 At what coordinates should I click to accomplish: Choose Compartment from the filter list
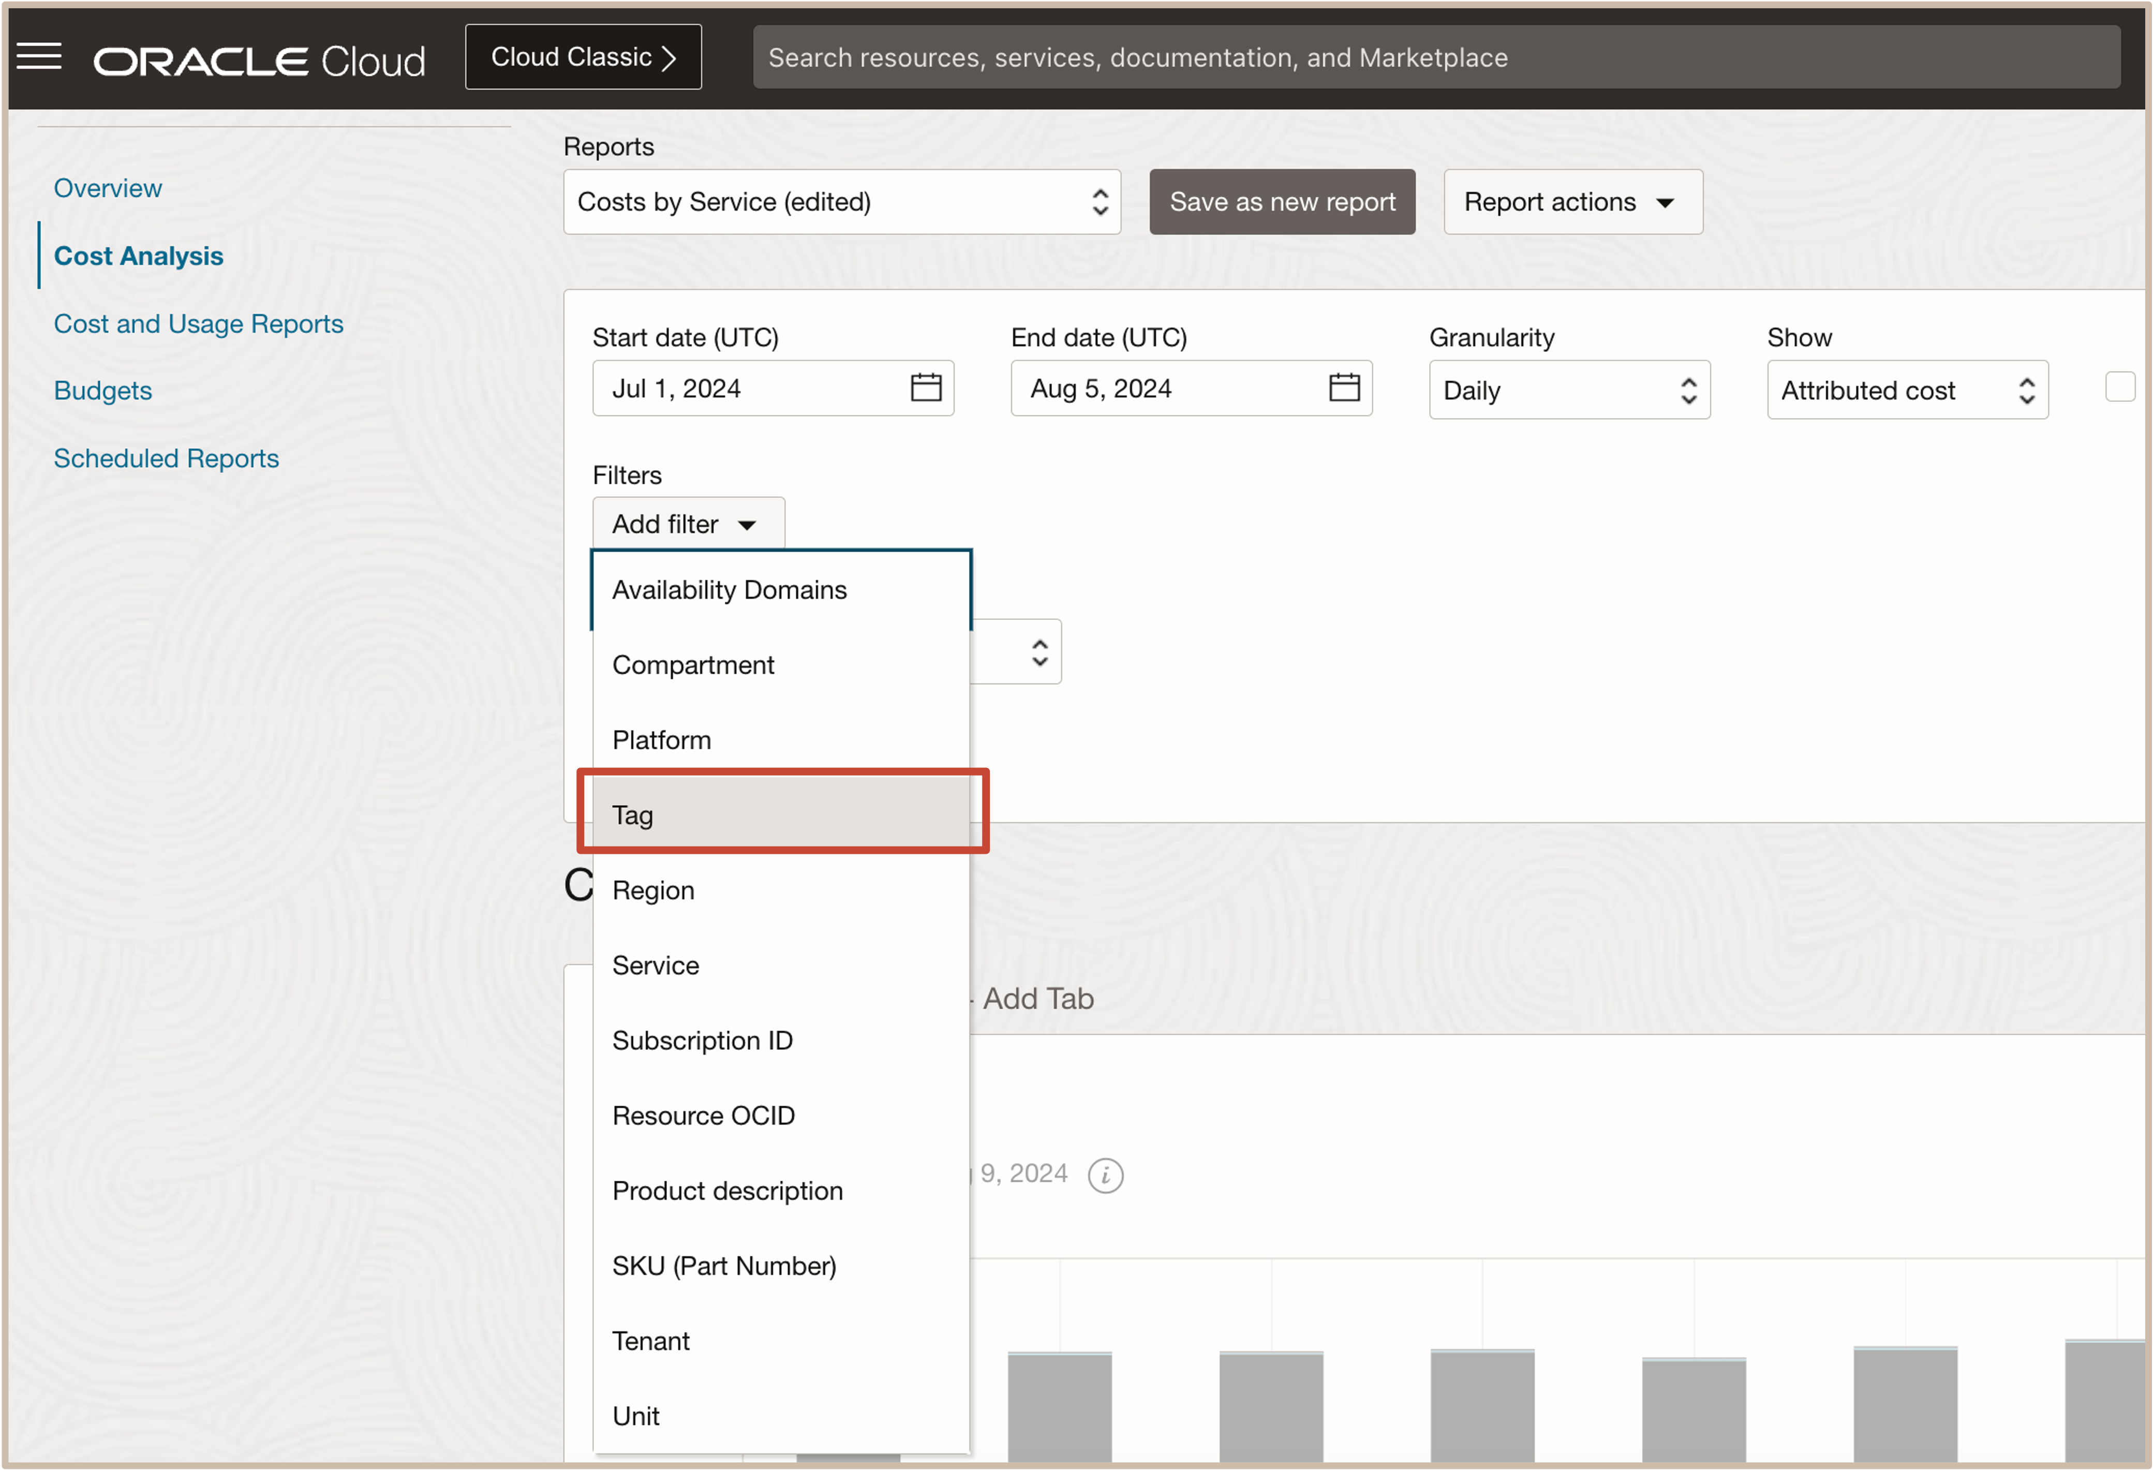point(693,664)
